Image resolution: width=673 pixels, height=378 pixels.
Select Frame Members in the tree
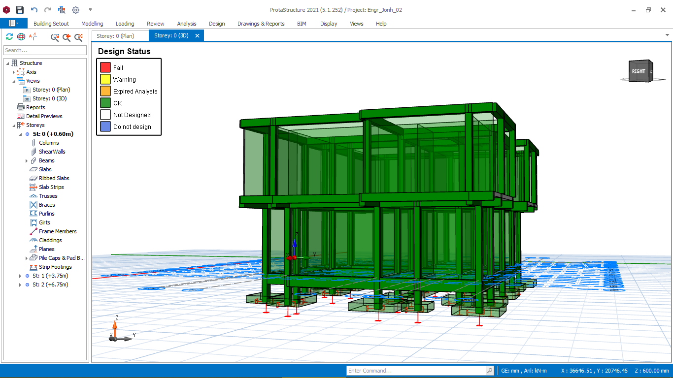[x=58, y=231]
